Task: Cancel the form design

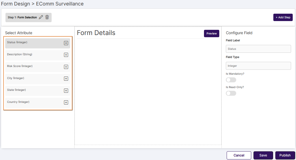Action: click(239, 155)
